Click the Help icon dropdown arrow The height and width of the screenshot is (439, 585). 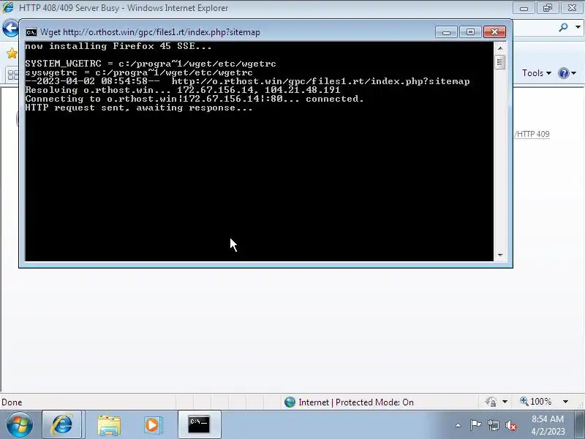574,73
